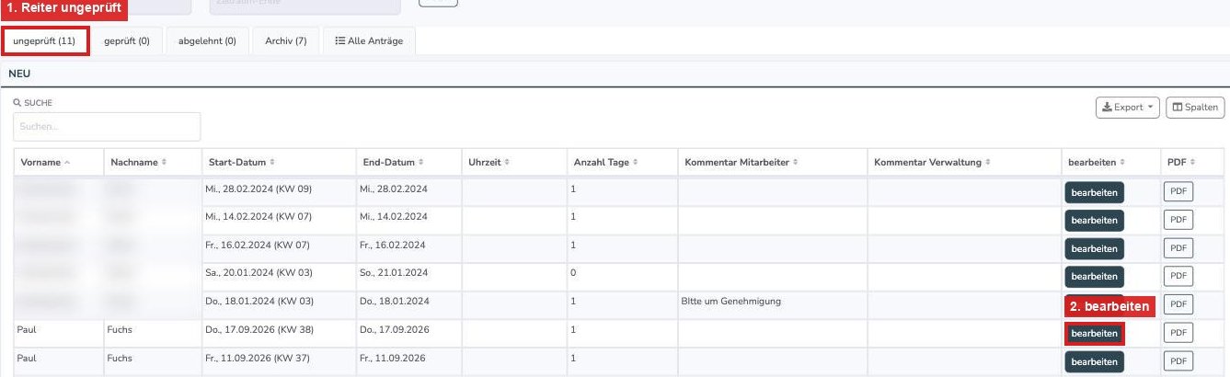
Task: Sort by bearbeiten column header
Action: (1110, 162)
